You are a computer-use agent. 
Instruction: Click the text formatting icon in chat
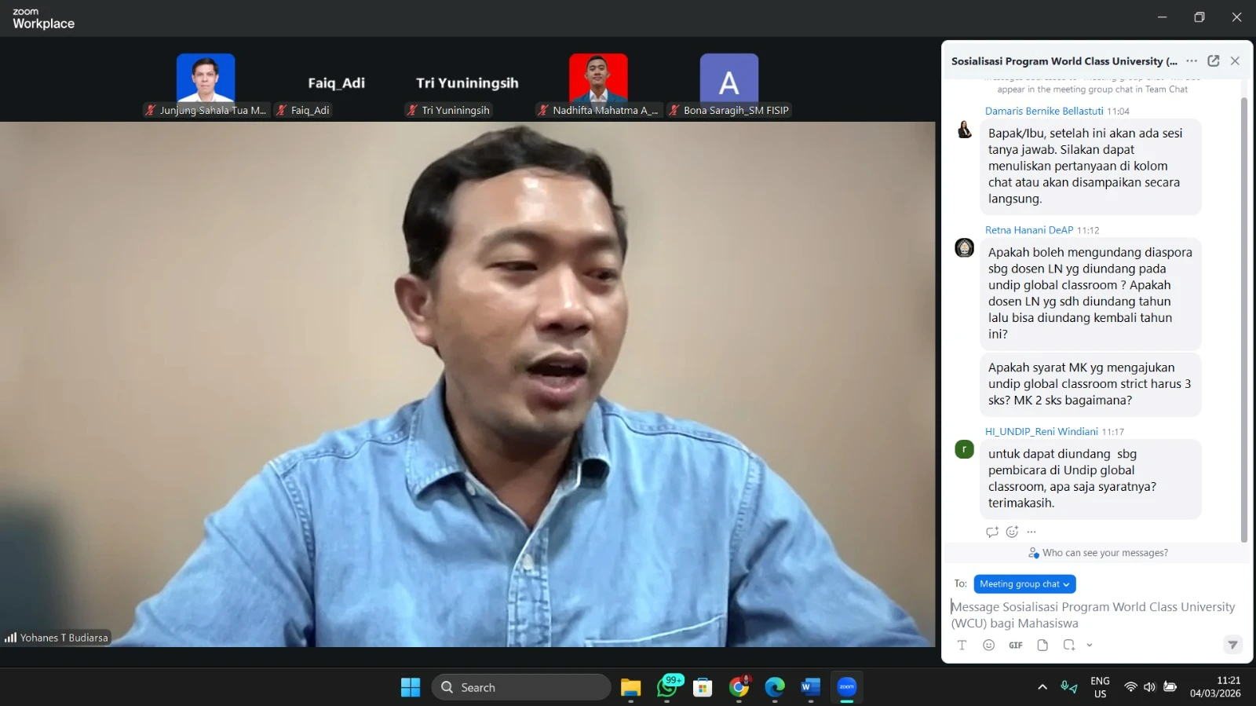click(x=962, y=645)
